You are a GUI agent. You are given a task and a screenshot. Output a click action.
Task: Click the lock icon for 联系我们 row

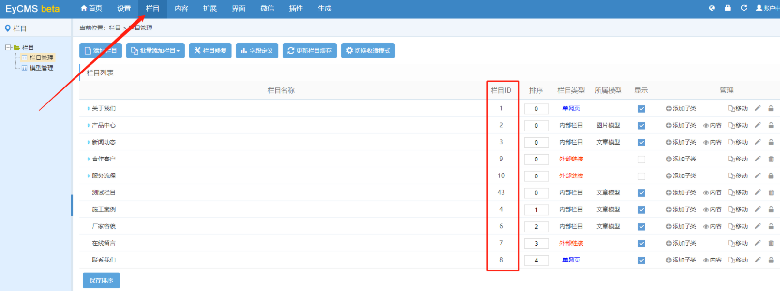click(771, 260)
